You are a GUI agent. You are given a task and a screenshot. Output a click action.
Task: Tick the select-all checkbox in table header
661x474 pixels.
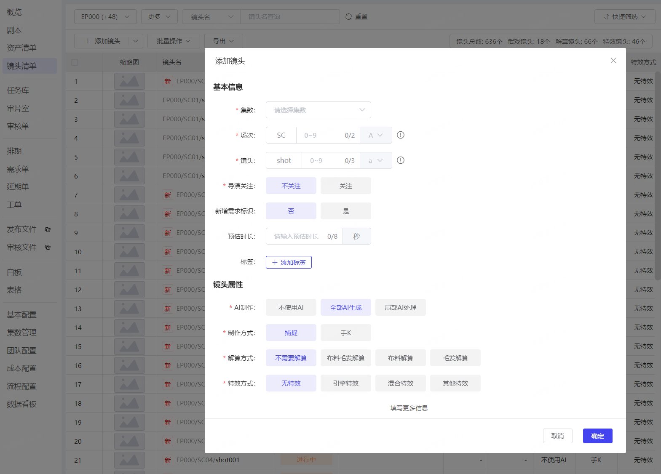coord(75,62)
